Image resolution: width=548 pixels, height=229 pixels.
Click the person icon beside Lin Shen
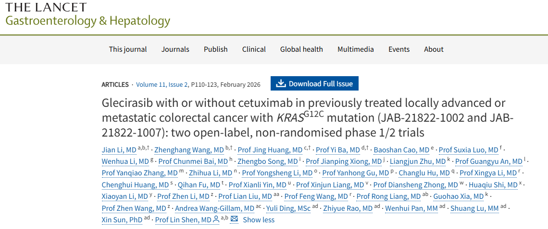(x=216, y=219)
